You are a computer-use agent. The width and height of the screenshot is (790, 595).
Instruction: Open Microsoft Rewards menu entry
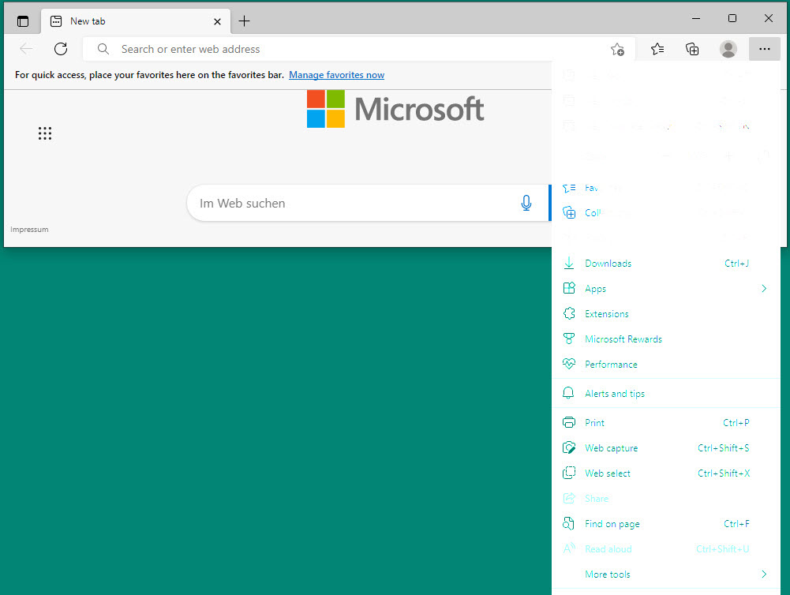(x=665, y=339)
